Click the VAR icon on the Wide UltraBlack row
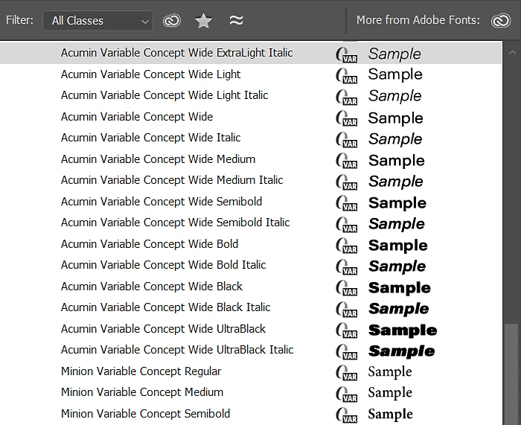This screenshot has height=425, width=521. [x=346, y=331]
